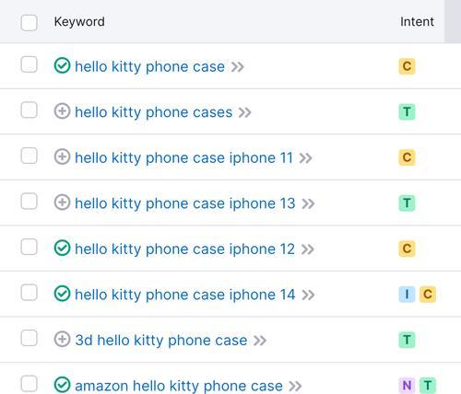Click checkmark icon for 'hello kitty phone case iphone 14'

coord(62,294)
